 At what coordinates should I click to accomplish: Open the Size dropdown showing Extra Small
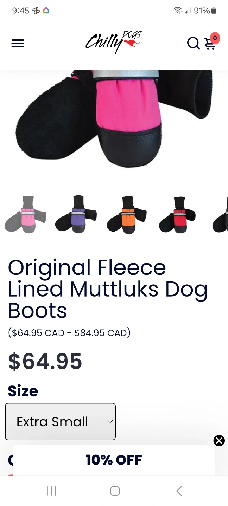(x=60, y=422)
